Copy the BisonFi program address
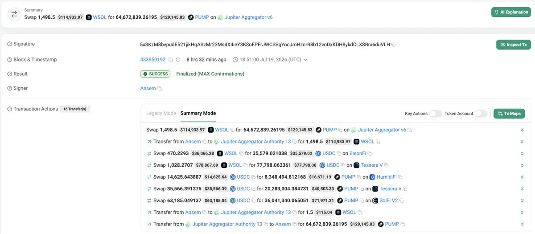This screenshot has width=535, height=234. (x=369, y=153)
